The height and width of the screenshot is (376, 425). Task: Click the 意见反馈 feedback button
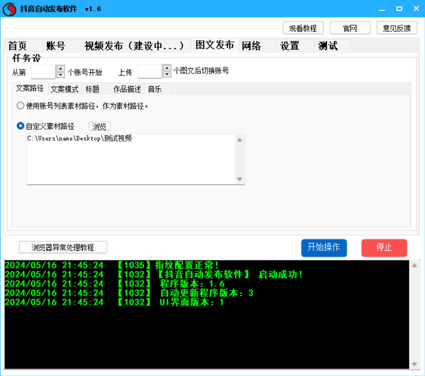397,28
